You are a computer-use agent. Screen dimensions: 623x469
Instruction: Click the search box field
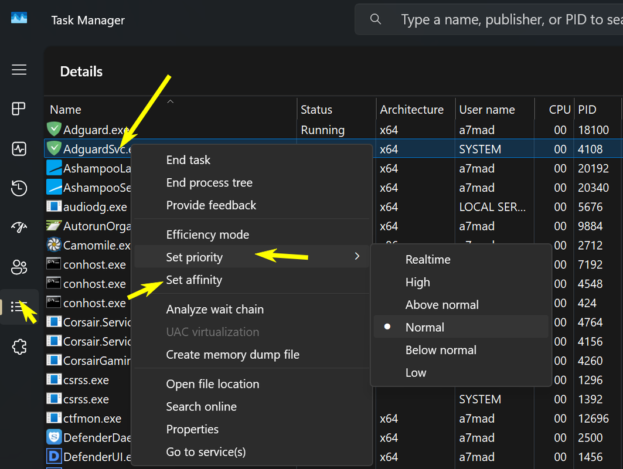pos(489,19)
